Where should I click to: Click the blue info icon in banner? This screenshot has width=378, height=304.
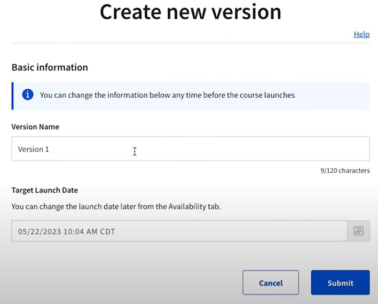point(28,95)
